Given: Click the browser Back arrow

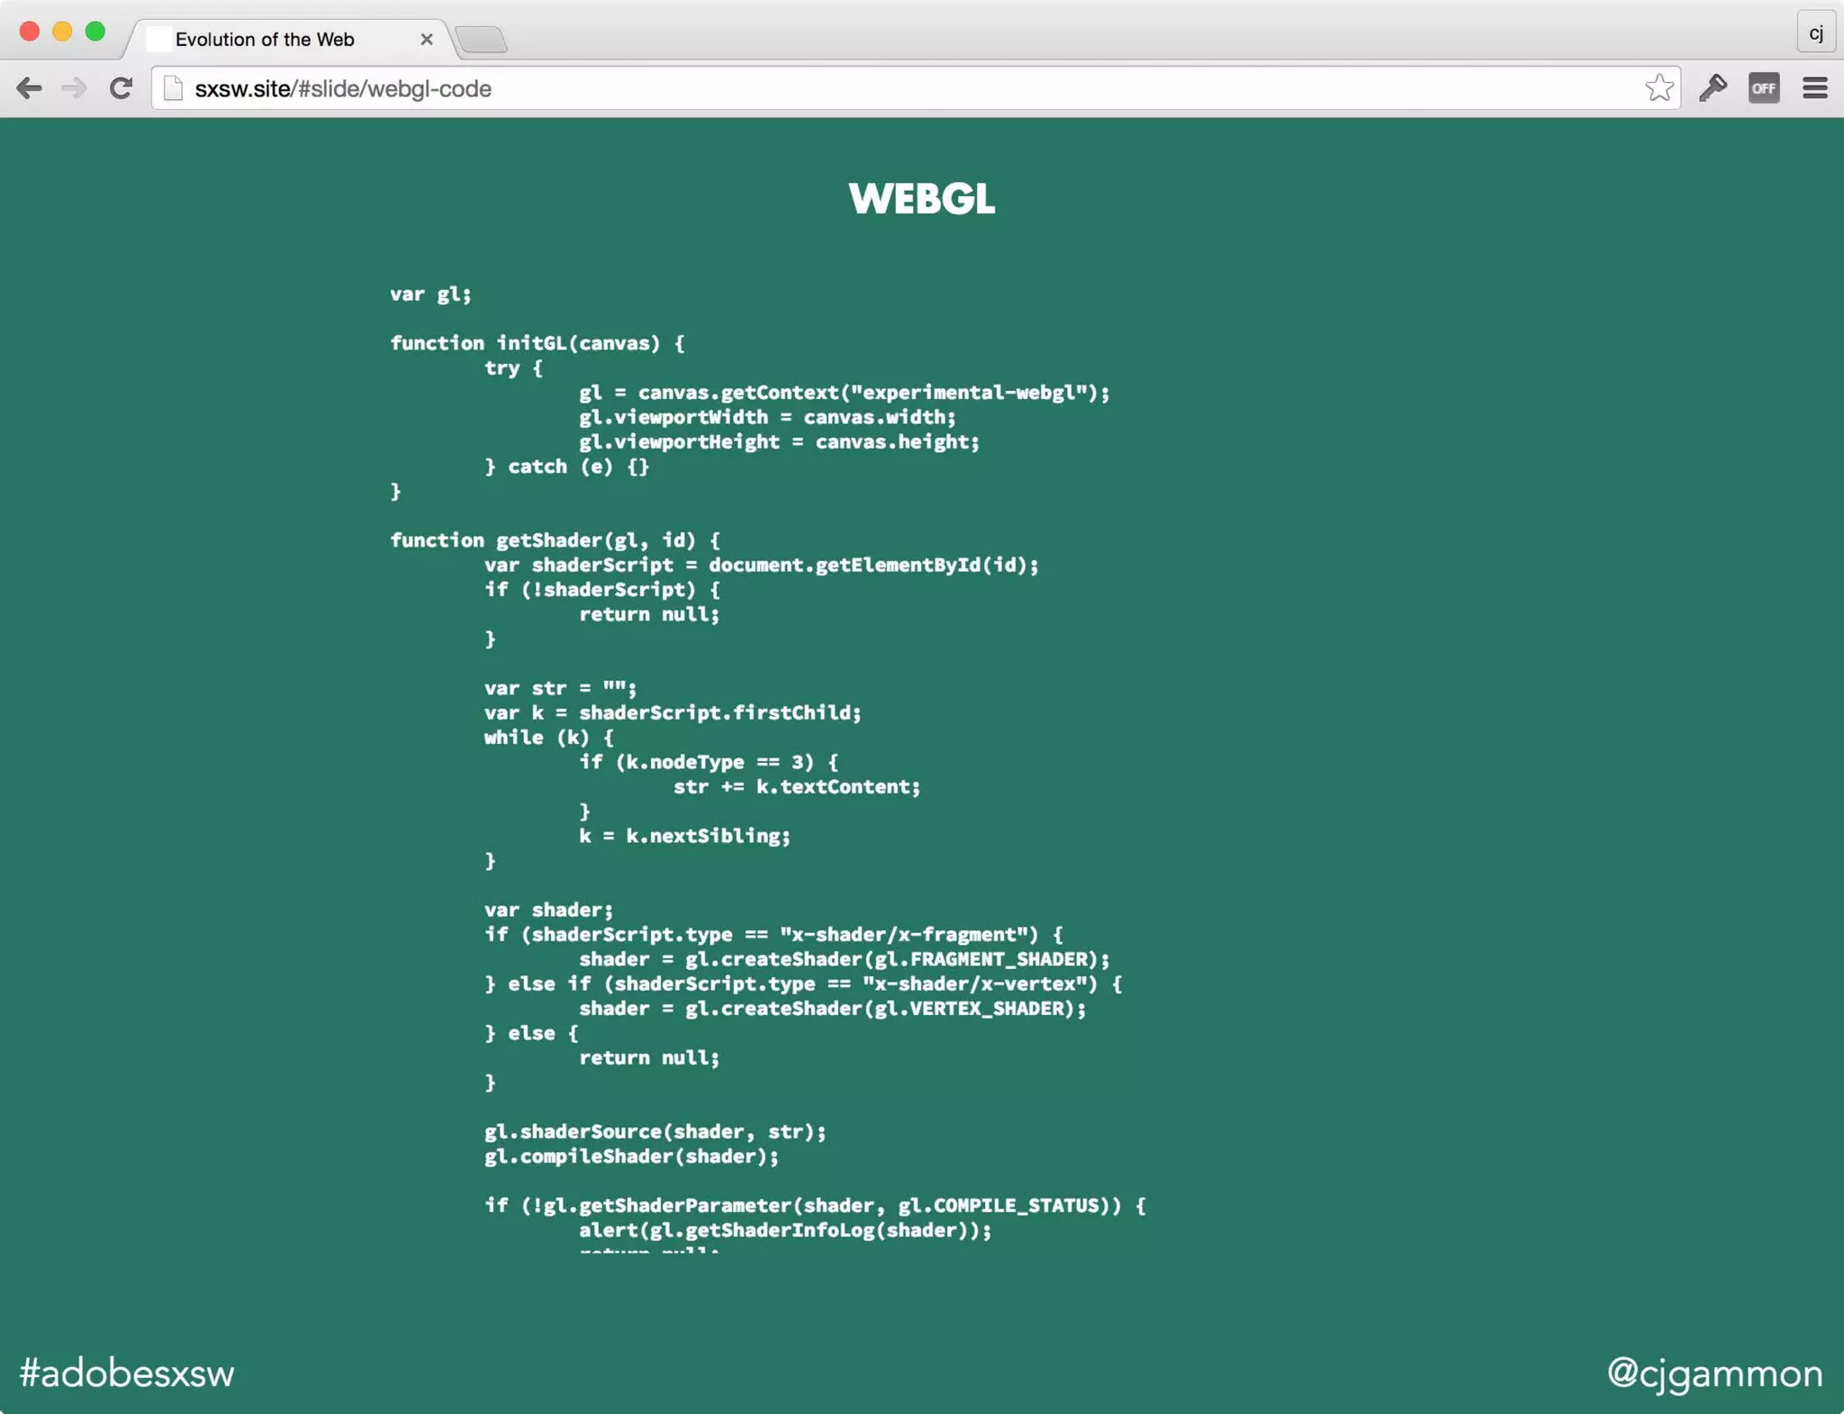Looking at the screenshot, I should 29,88.
